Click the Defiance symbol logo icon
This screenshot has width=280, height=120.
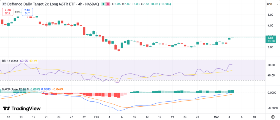click(x=4, y=4)
